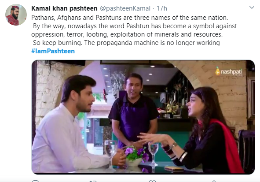
Task: Like the tweet with the heart icon
Action: click(152, 181)
